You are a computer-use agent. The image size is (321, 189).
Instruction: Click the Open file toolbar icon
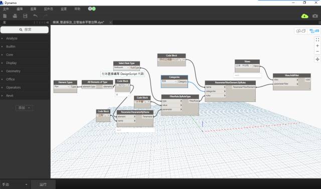coord(15,16)
